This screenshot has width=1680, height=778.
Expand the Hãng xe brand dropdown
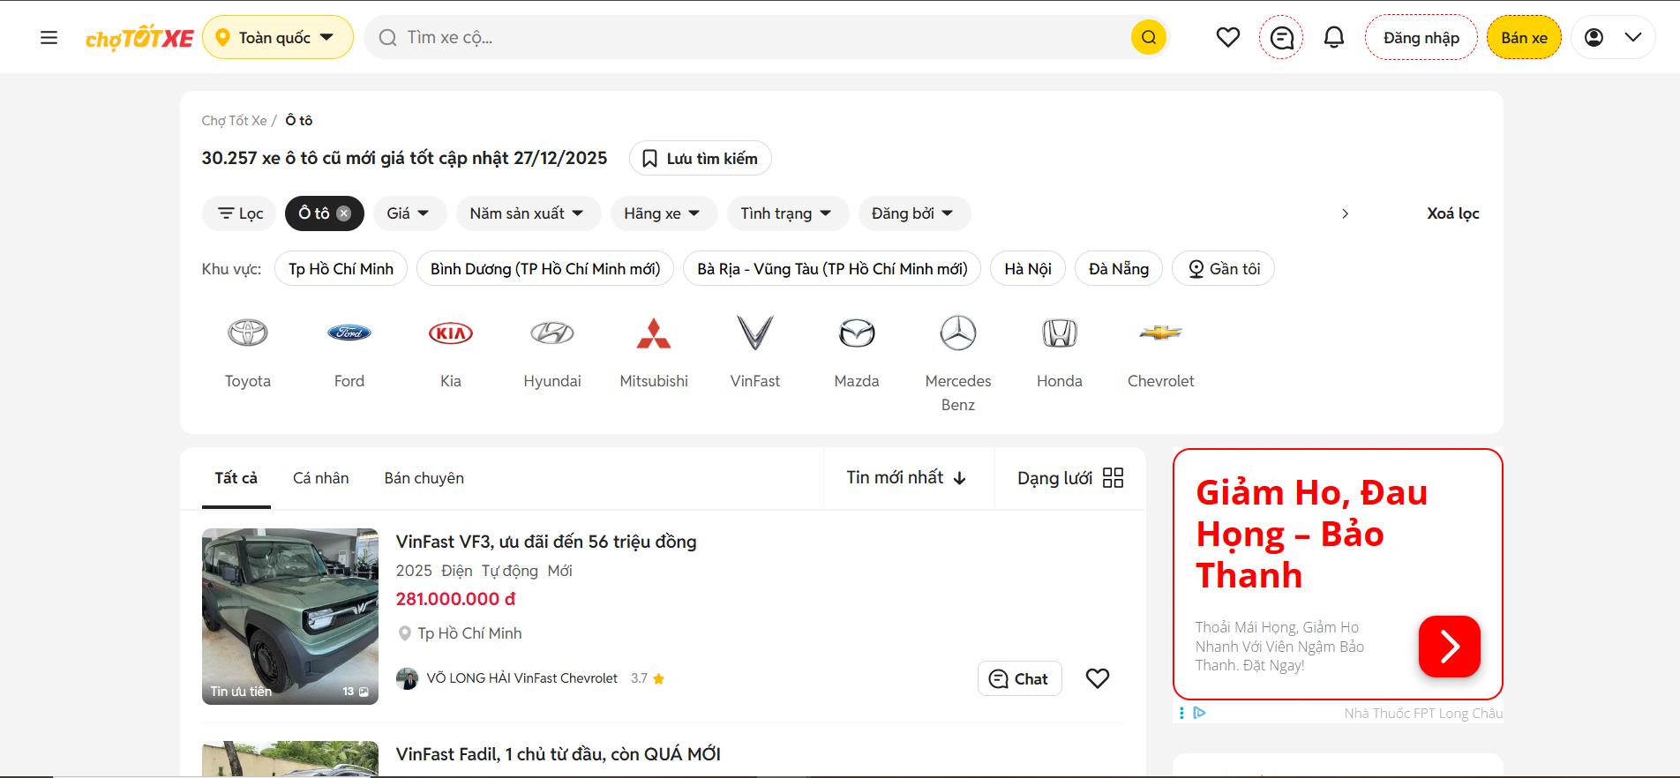coord(661,213)
